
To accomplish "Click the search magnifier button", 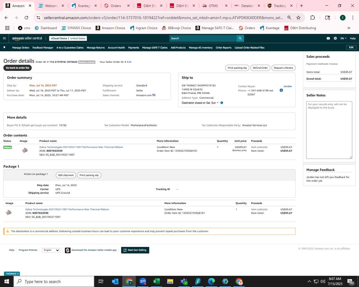I will tap(240, 38).
